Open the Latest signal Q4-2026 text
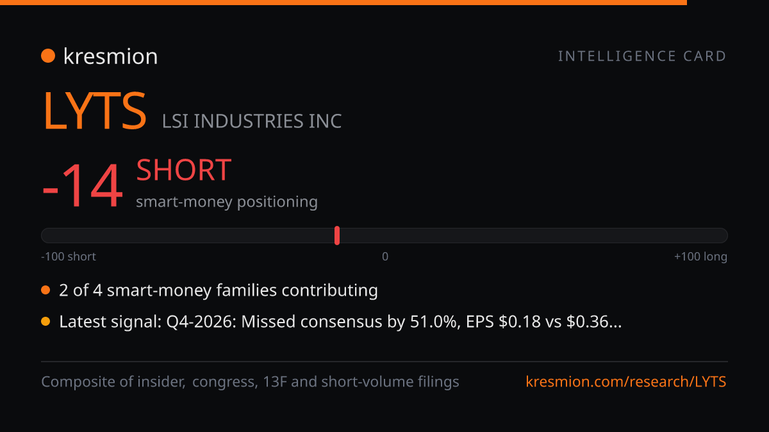This screenshot has height=432, width=769. coord(340,322)
